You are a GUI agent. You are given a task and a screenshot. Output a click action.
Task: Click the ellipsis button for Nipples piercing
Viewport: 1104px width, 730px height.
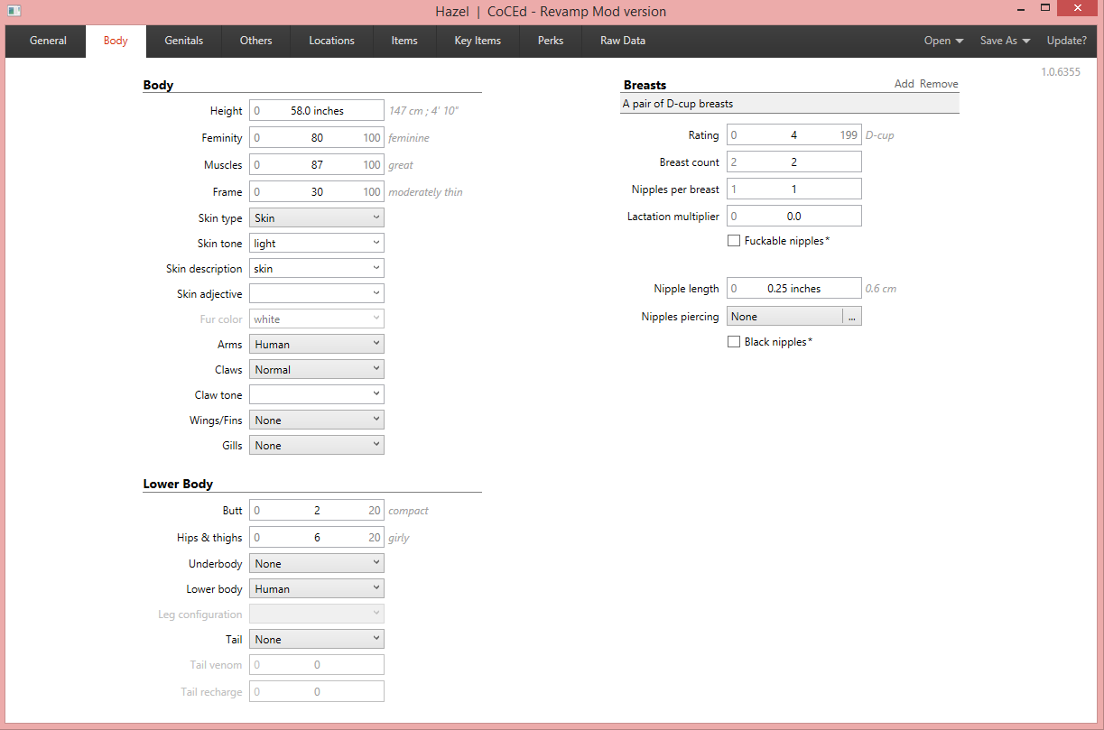point(851,317)
